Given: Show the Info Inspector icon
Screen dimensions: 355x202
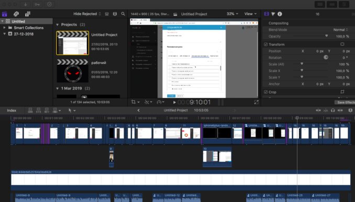Looking at the screenshot, I should click(280, 14).
